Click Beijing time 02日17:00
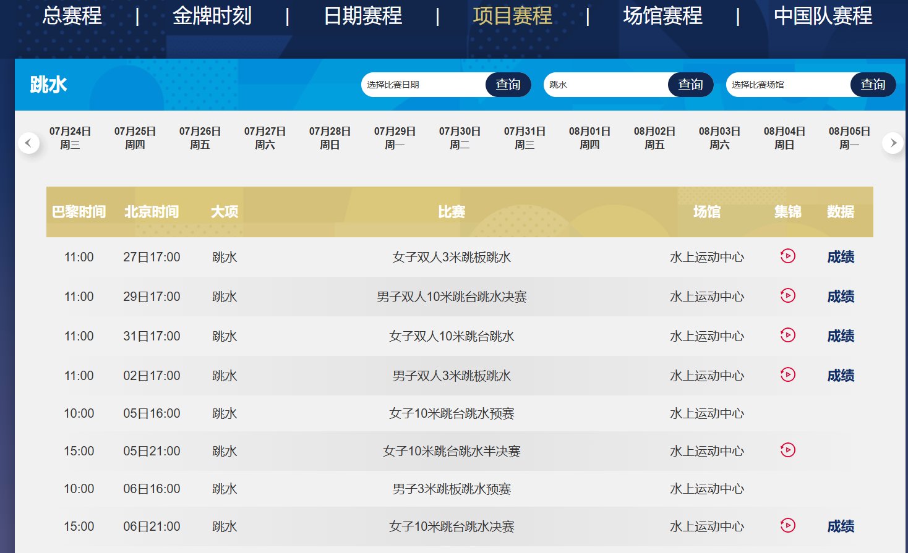Image resolution: width=908 pixels, height=553 pixels. coord(152,376)
